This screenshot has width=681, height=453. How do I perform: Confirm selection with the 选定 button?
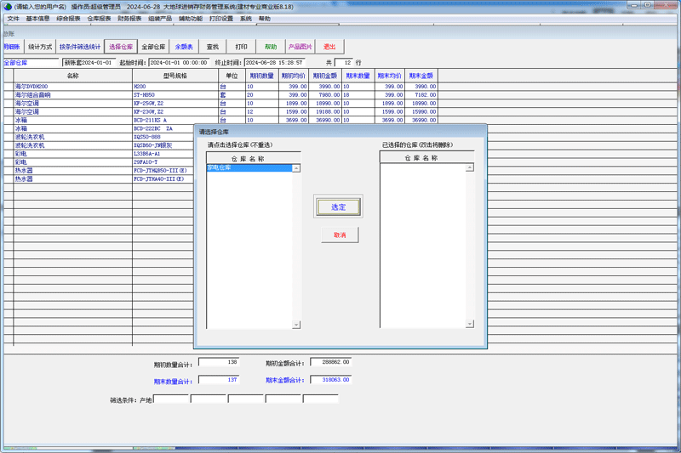[x=338, y=207]
